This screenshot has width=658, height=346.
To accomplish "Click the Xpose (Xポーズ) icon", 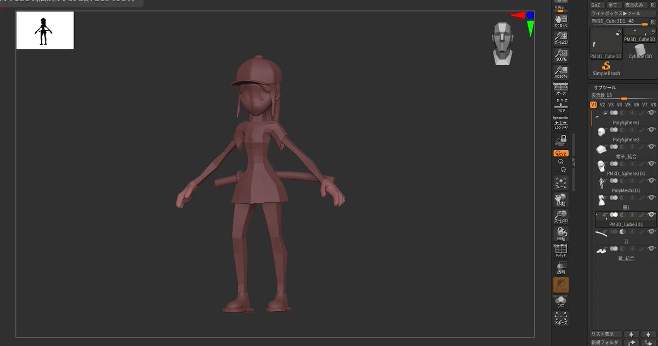I will click(561, 319).
